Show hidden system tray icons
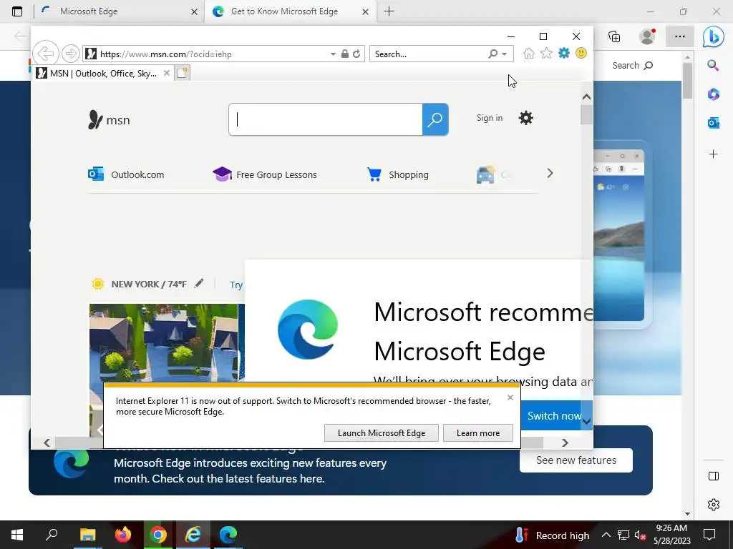This screenshot has width=733, height=549. tap(606, 535)
